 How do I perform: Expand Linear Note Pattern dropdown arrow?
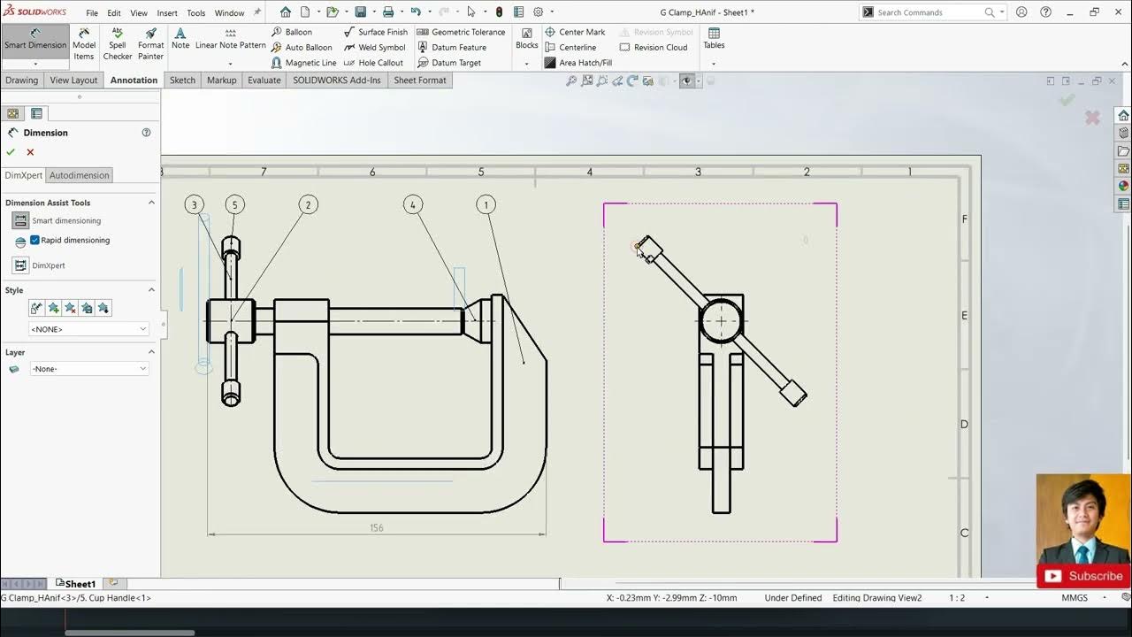[x=231, y=64]
